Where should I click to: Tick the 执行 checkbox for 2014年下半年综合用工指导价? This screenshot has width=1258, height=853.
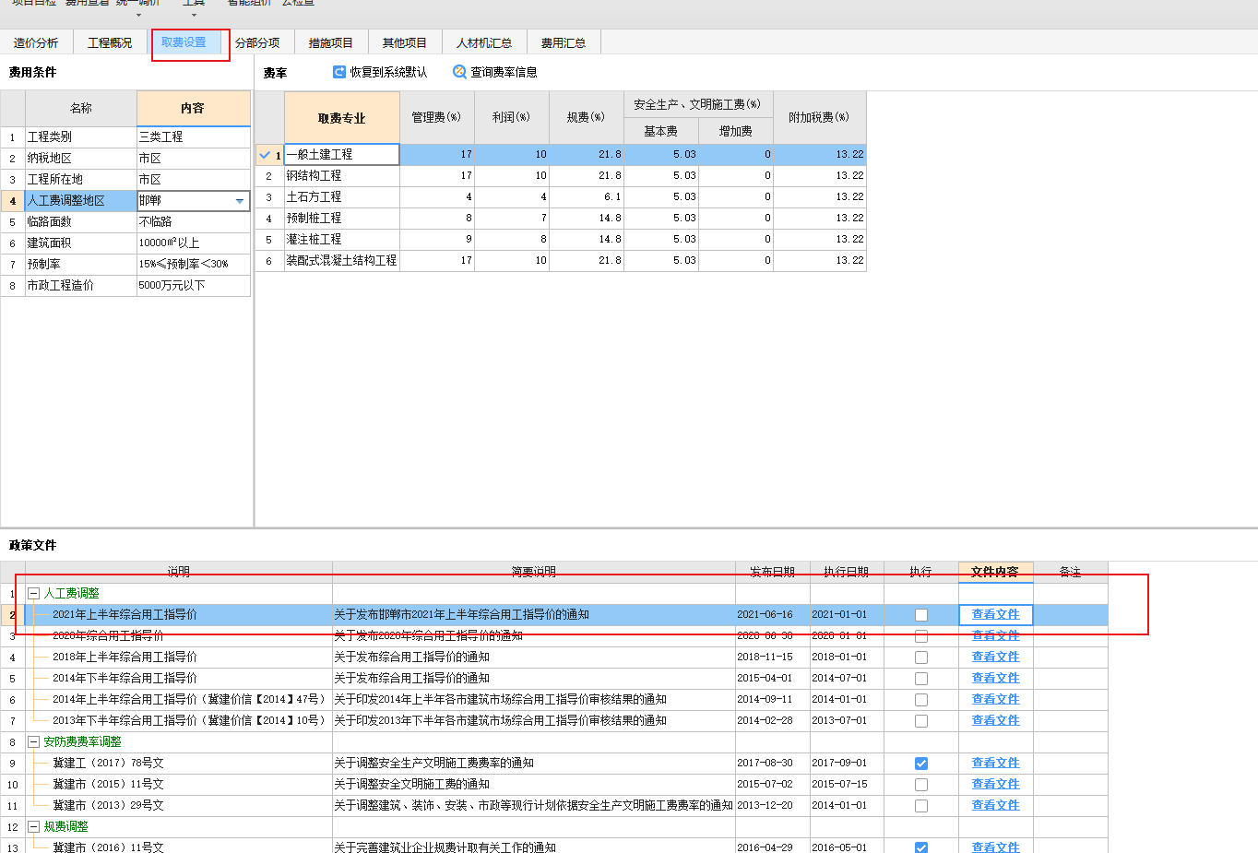click(921, 679)
